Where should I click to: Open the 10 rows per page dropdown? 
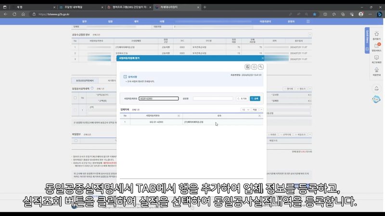point(245,110)
